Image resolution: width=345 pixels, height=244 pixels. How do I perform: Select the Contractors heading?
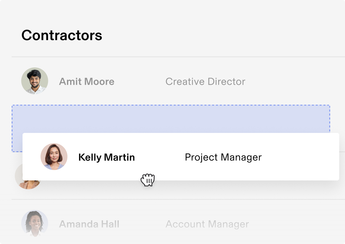[61, 35]
